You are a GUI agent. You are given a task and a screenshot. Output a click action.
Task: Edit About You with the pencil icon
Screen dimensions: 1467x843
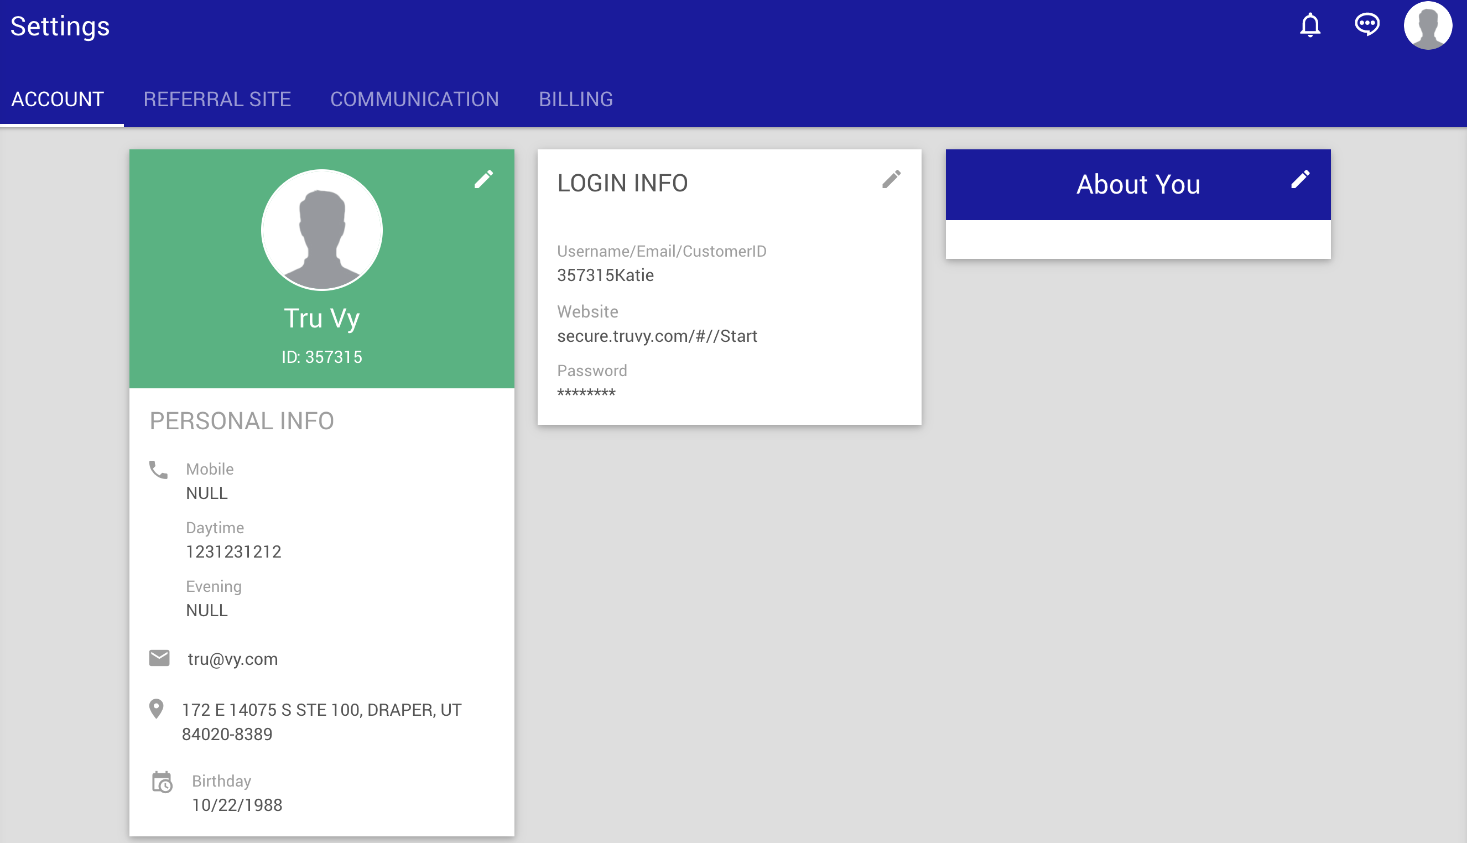click(1300, 179)
